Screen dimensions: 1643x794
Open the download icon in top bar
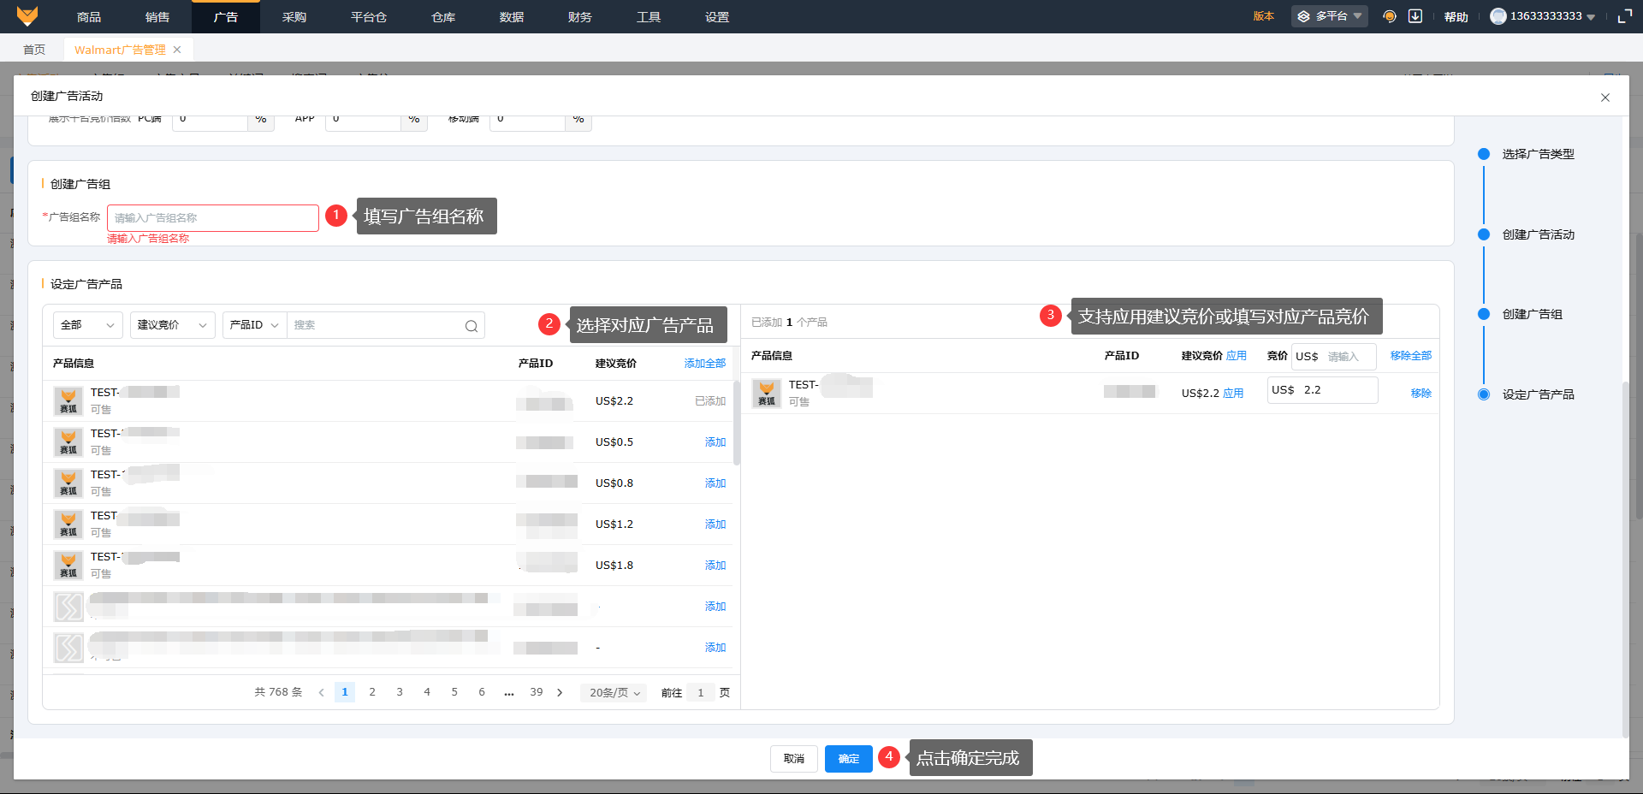tap(1415, 16)
